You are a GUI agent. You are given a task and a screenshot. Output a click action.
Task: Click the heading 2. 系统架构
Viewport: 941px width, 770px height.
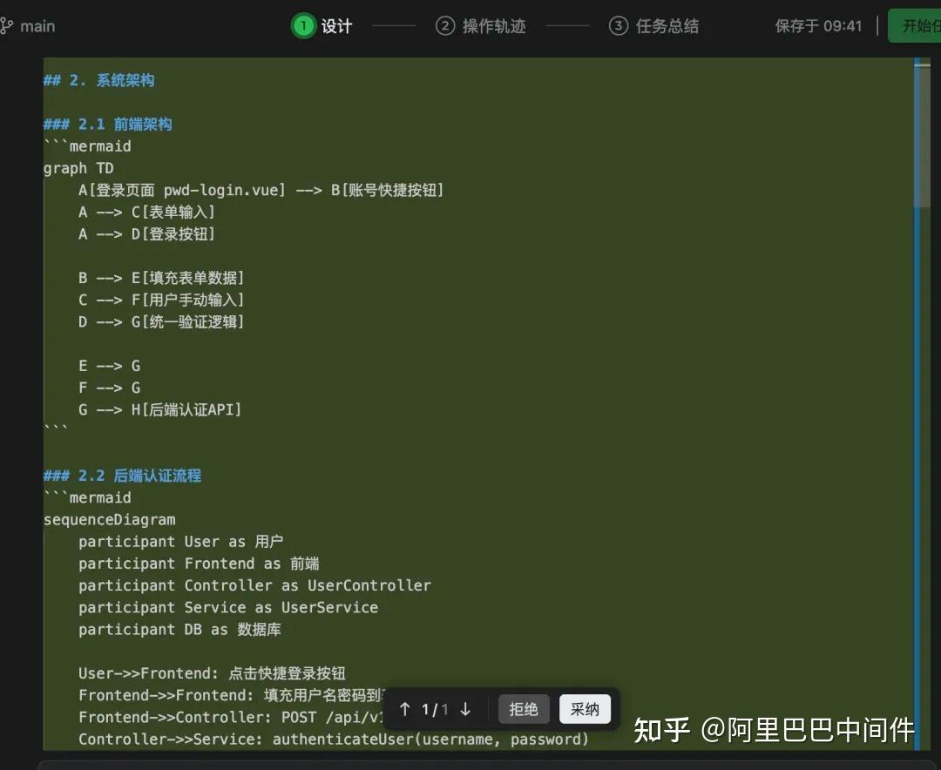(98, 79)
